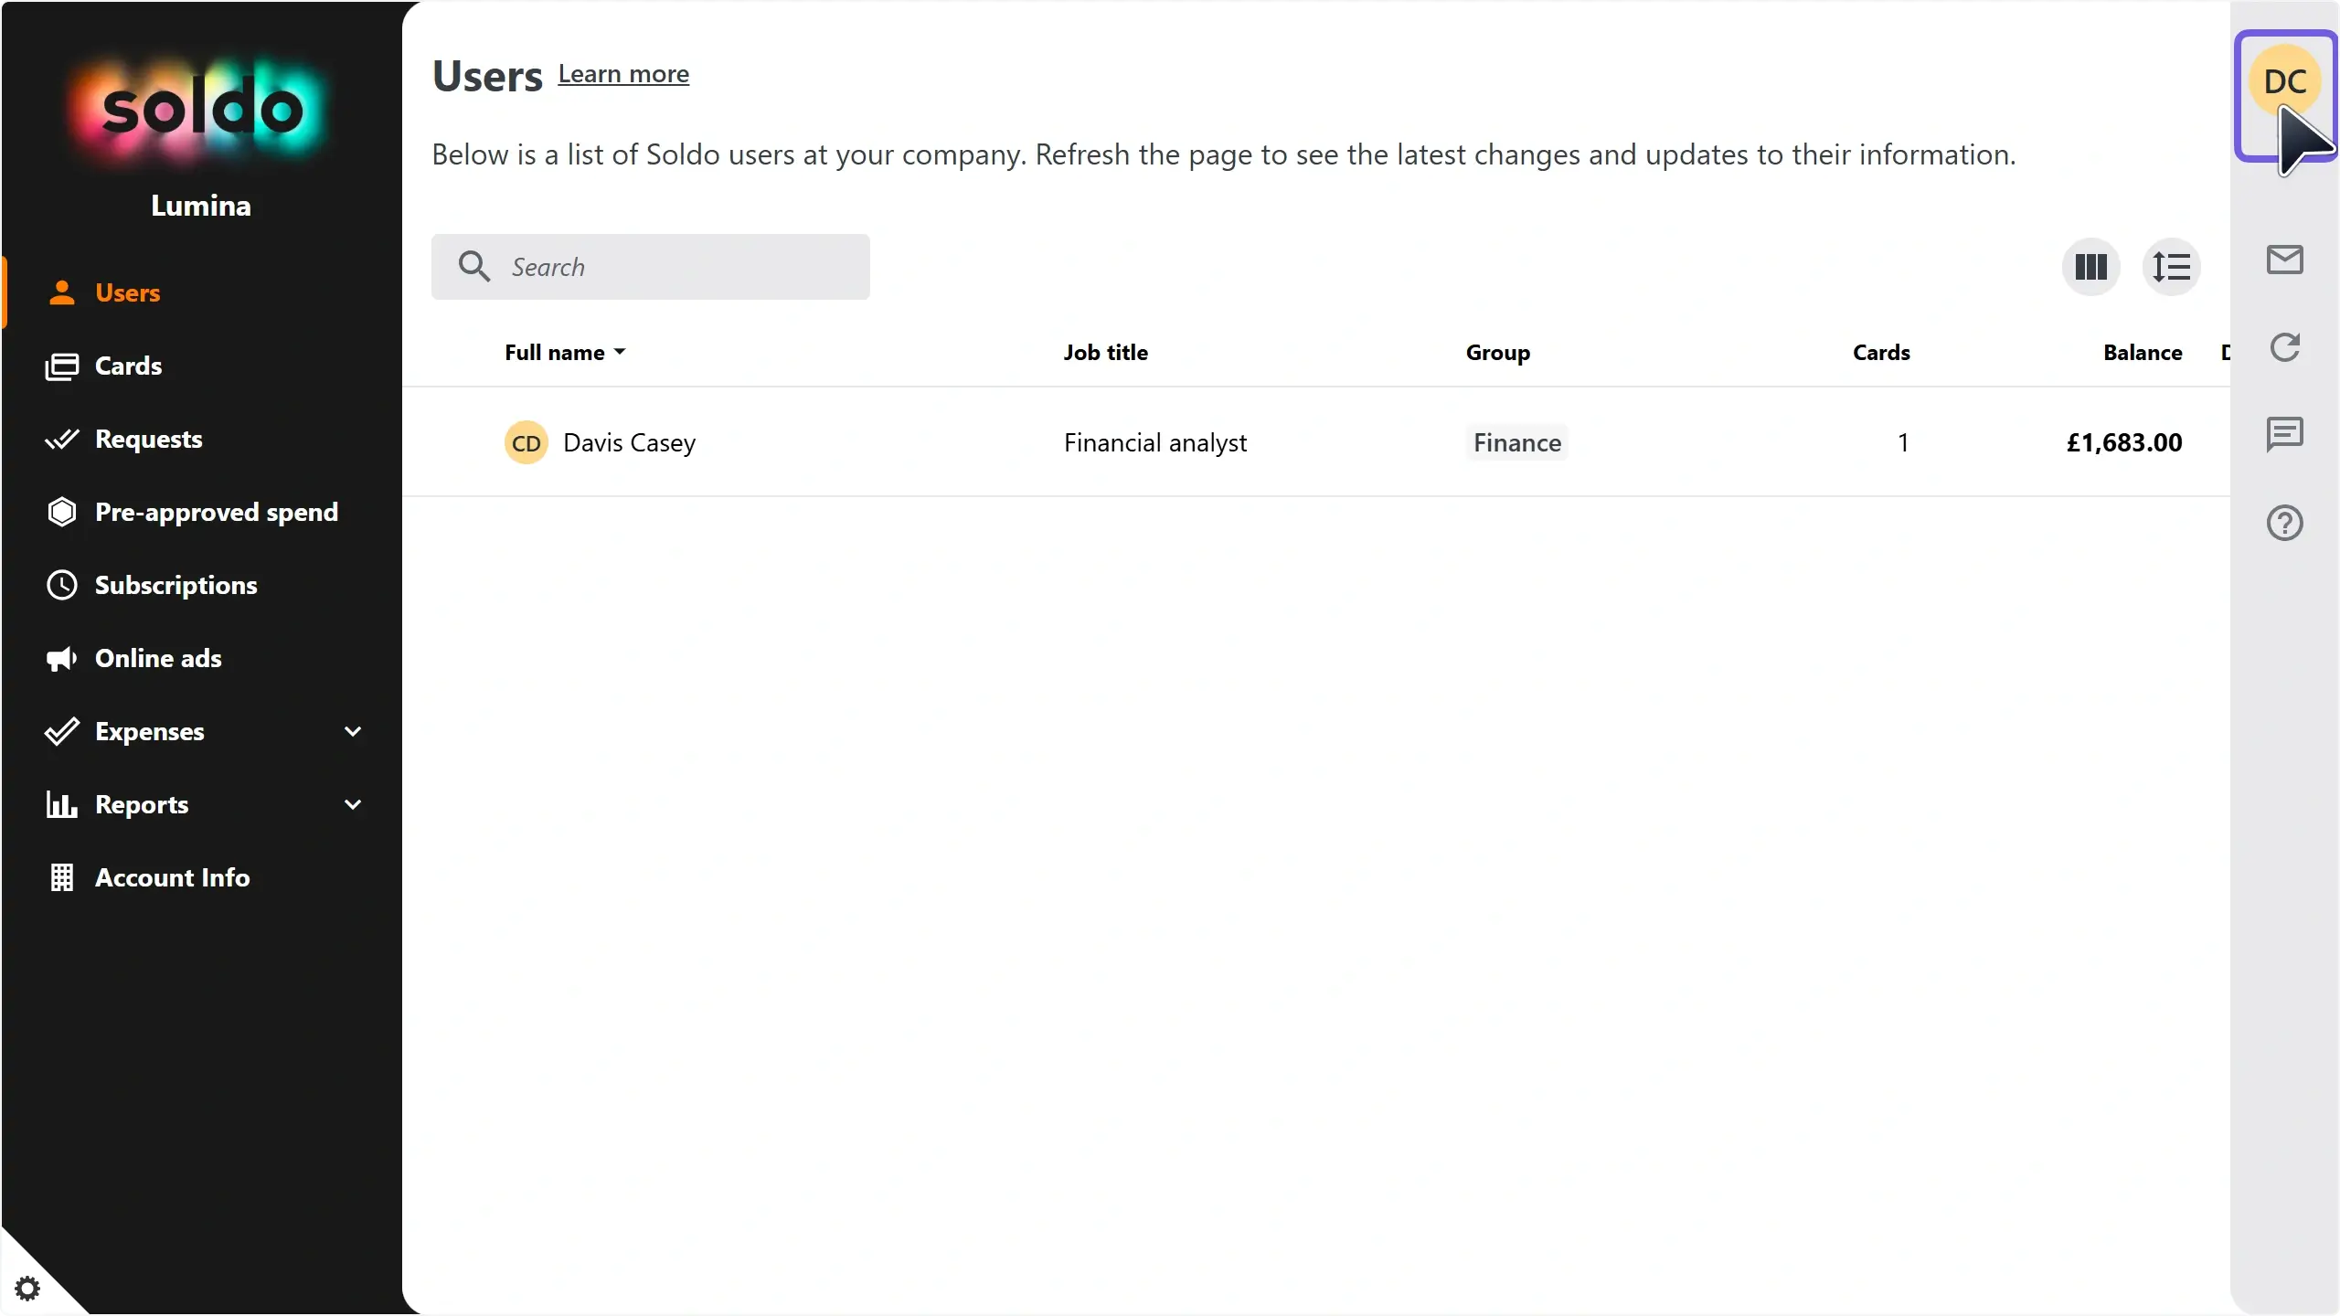Click the Finance group tag
The width and height of the screenshot is (2340, 1316).
1516,442
